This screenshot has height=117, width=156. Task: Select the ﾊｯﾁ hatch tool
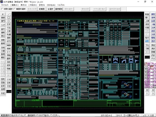[x=3, y=25]
